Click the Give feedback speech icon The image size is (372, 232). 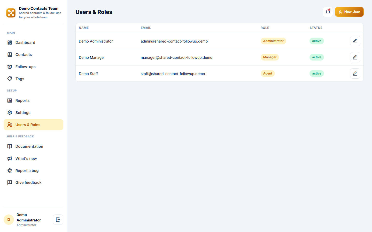click(10, 183)
